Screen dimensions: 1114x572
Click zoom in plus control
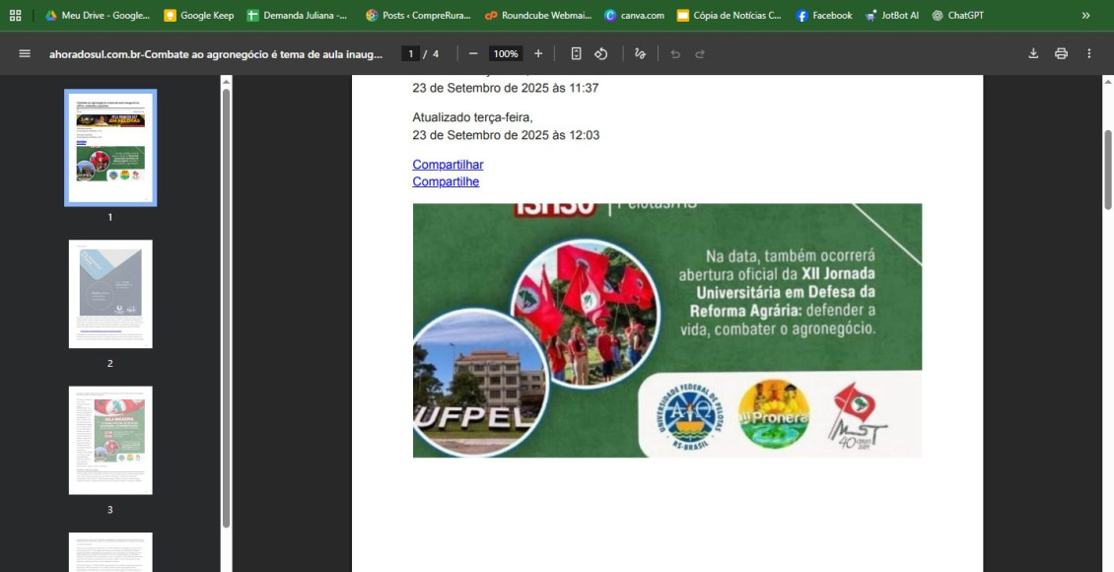(537, 53)
